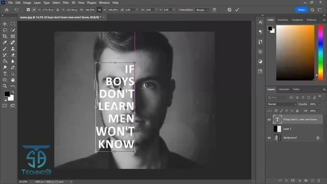Switch to the Paths tab
327x184 pixels.
296,89
